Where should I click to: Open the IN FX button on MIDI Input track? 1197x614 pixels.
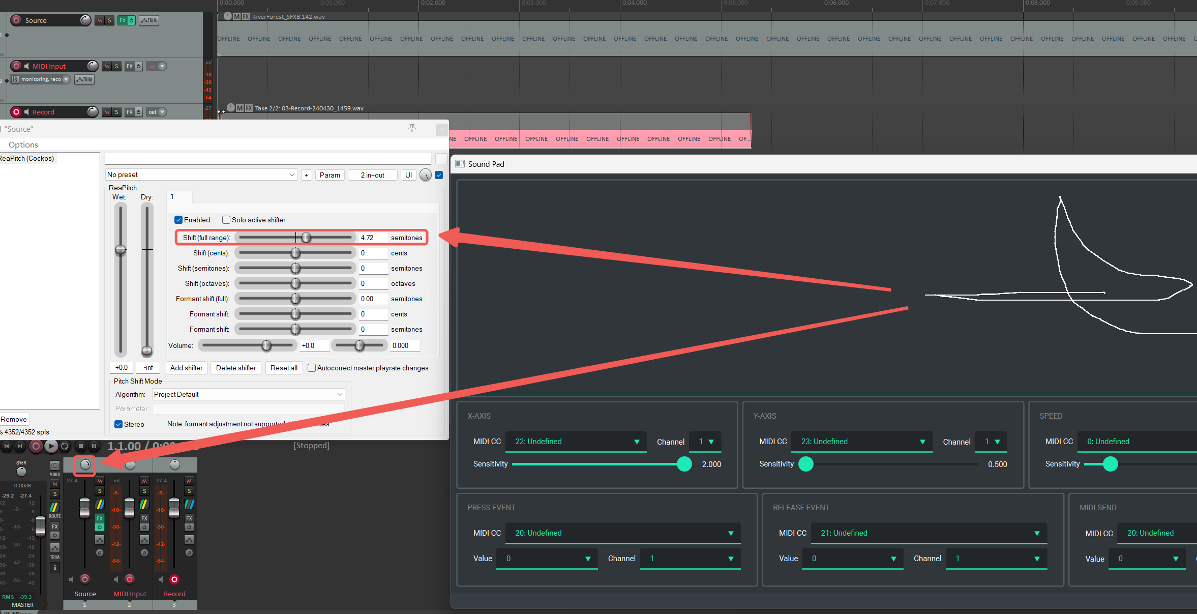tap(15, 79)
